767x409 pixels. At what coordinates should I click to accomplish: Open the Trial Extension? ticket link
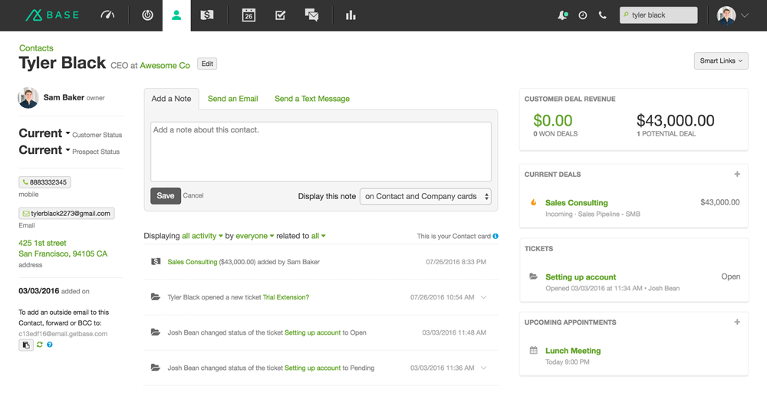click(x=285, y=297)
